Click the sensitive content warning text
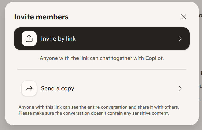Image resolution: width=202 pixels, height=130 pixels. point(94,113)
